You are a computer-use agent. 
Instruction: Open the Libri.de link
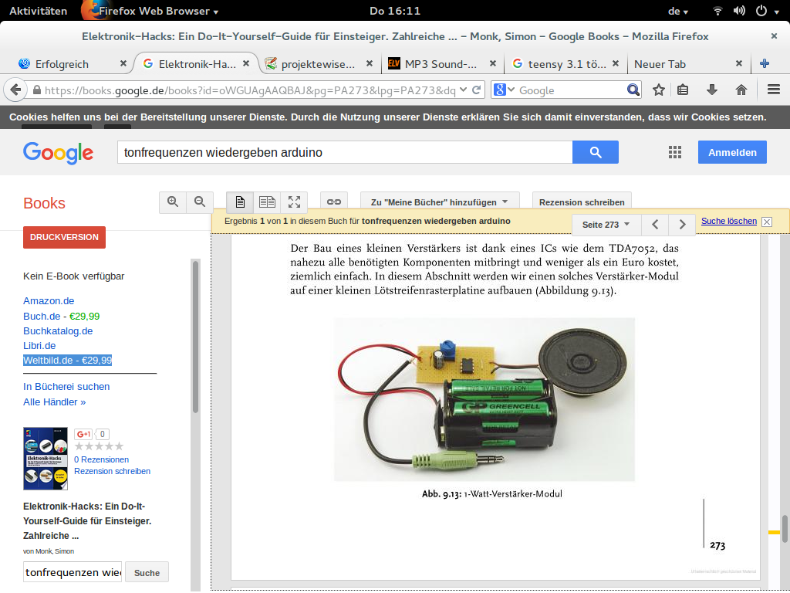39,345
